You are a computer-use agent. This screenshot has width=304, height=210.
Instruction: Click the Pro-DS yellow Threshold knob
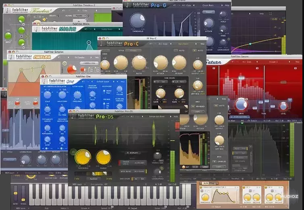coord(83,157)
